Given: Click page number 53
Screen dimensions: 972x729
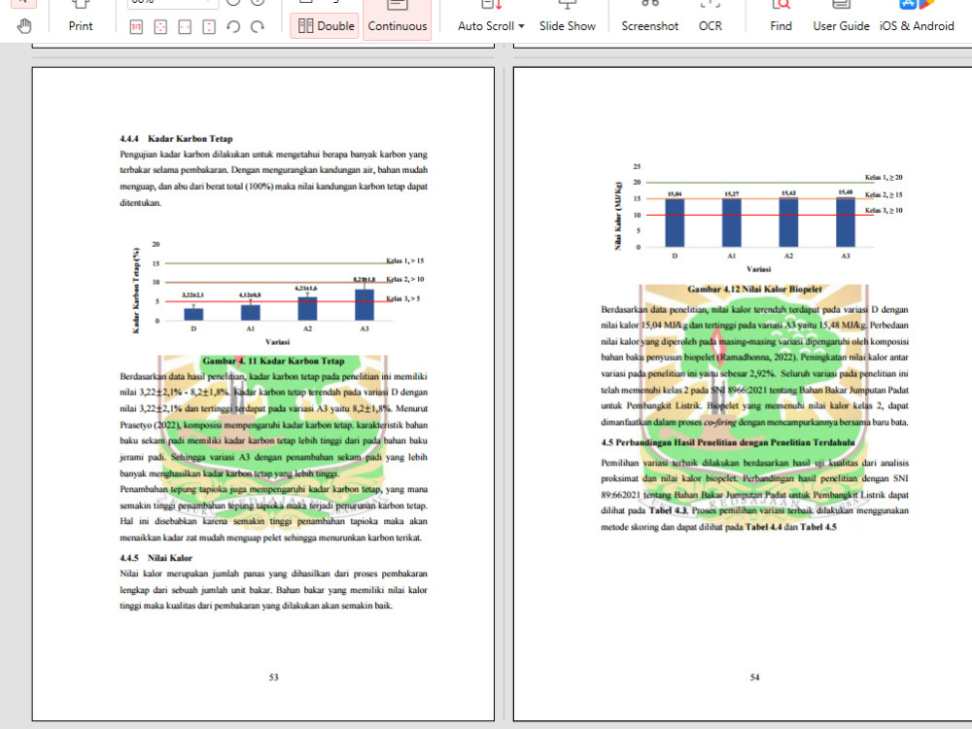Looking at the screenshot, I should point(273,677).
